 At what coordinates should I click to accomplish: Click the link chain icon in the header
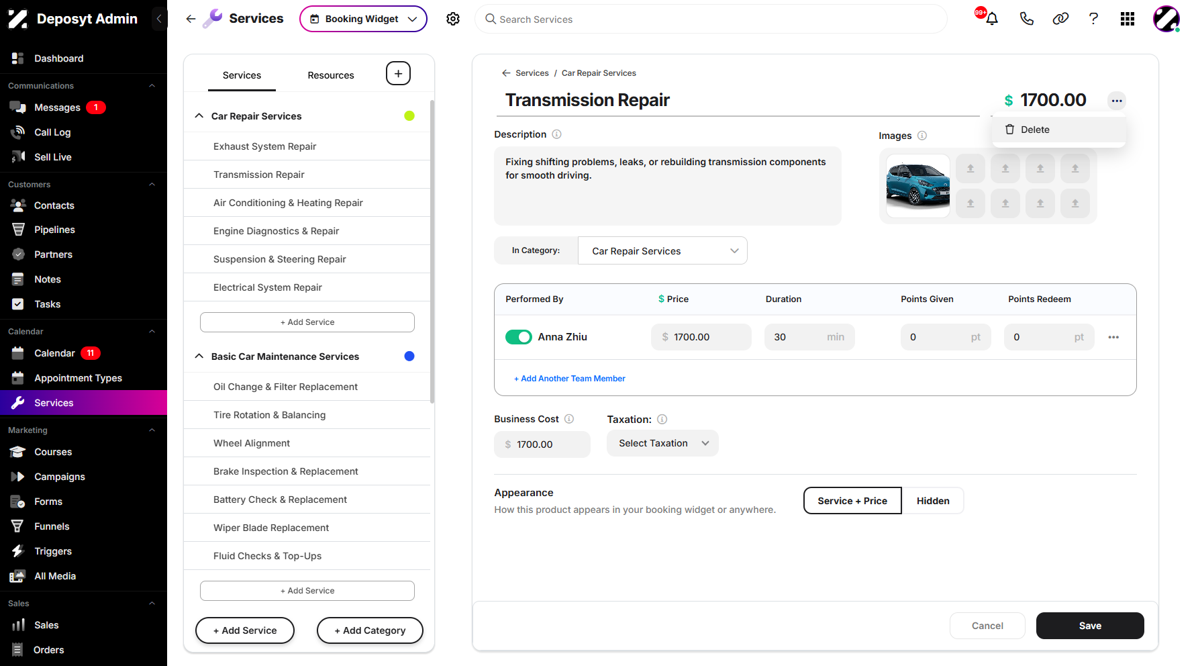tap(1060, 19)
